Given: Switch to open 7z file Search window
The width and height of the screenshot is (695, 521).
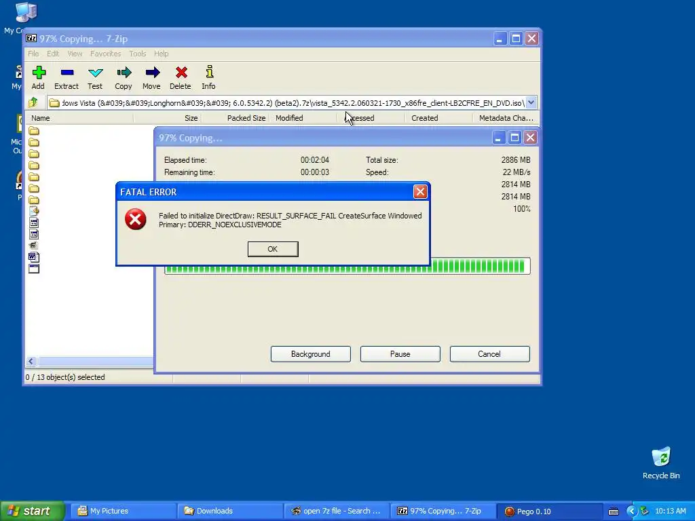Looking at the screenshot, I should [x=336, y=512].
